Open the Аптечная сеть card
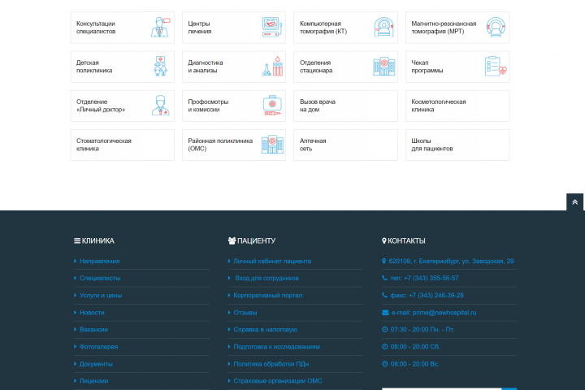Viewport: 585px width, 390px height. [x=345, y=145]
